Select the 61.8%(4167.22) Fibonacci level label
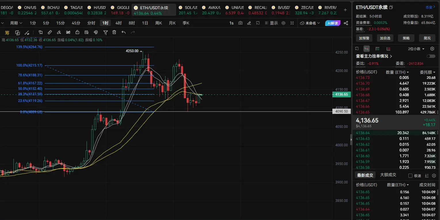The width and height of the screenshot is (440, 220). coord(30,83)
